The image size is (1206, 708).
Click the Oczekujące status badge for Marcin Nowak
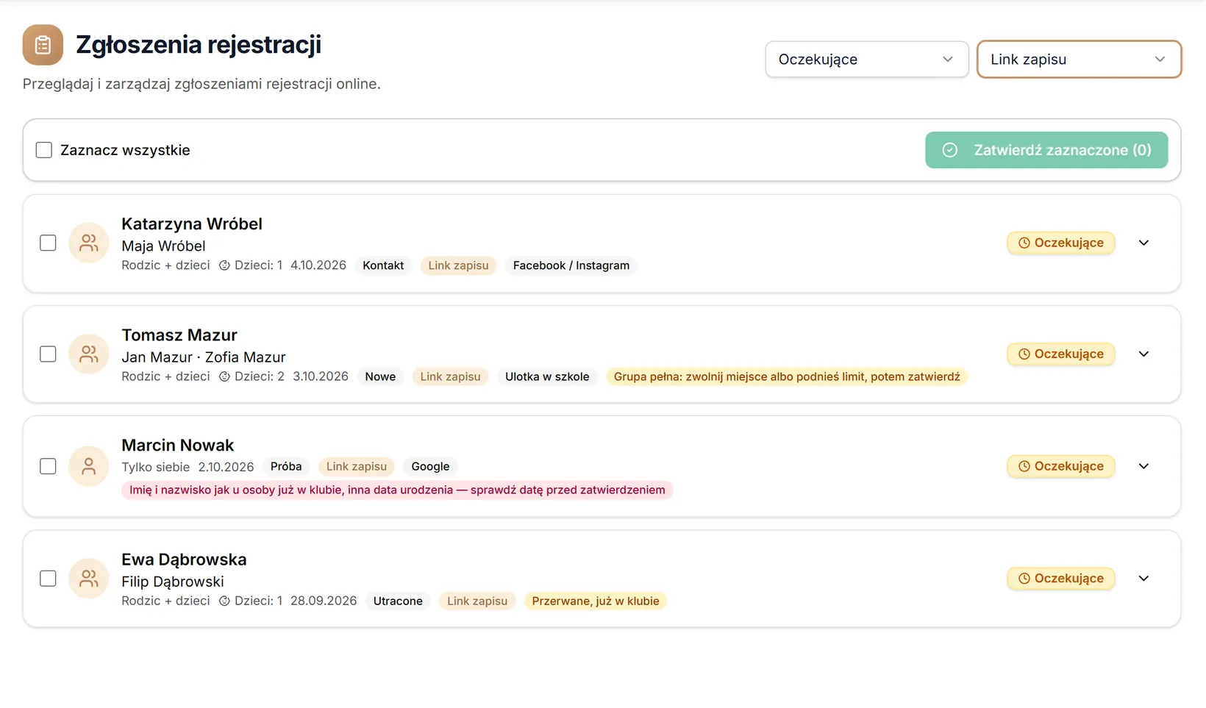click(x=1060, y=466)
